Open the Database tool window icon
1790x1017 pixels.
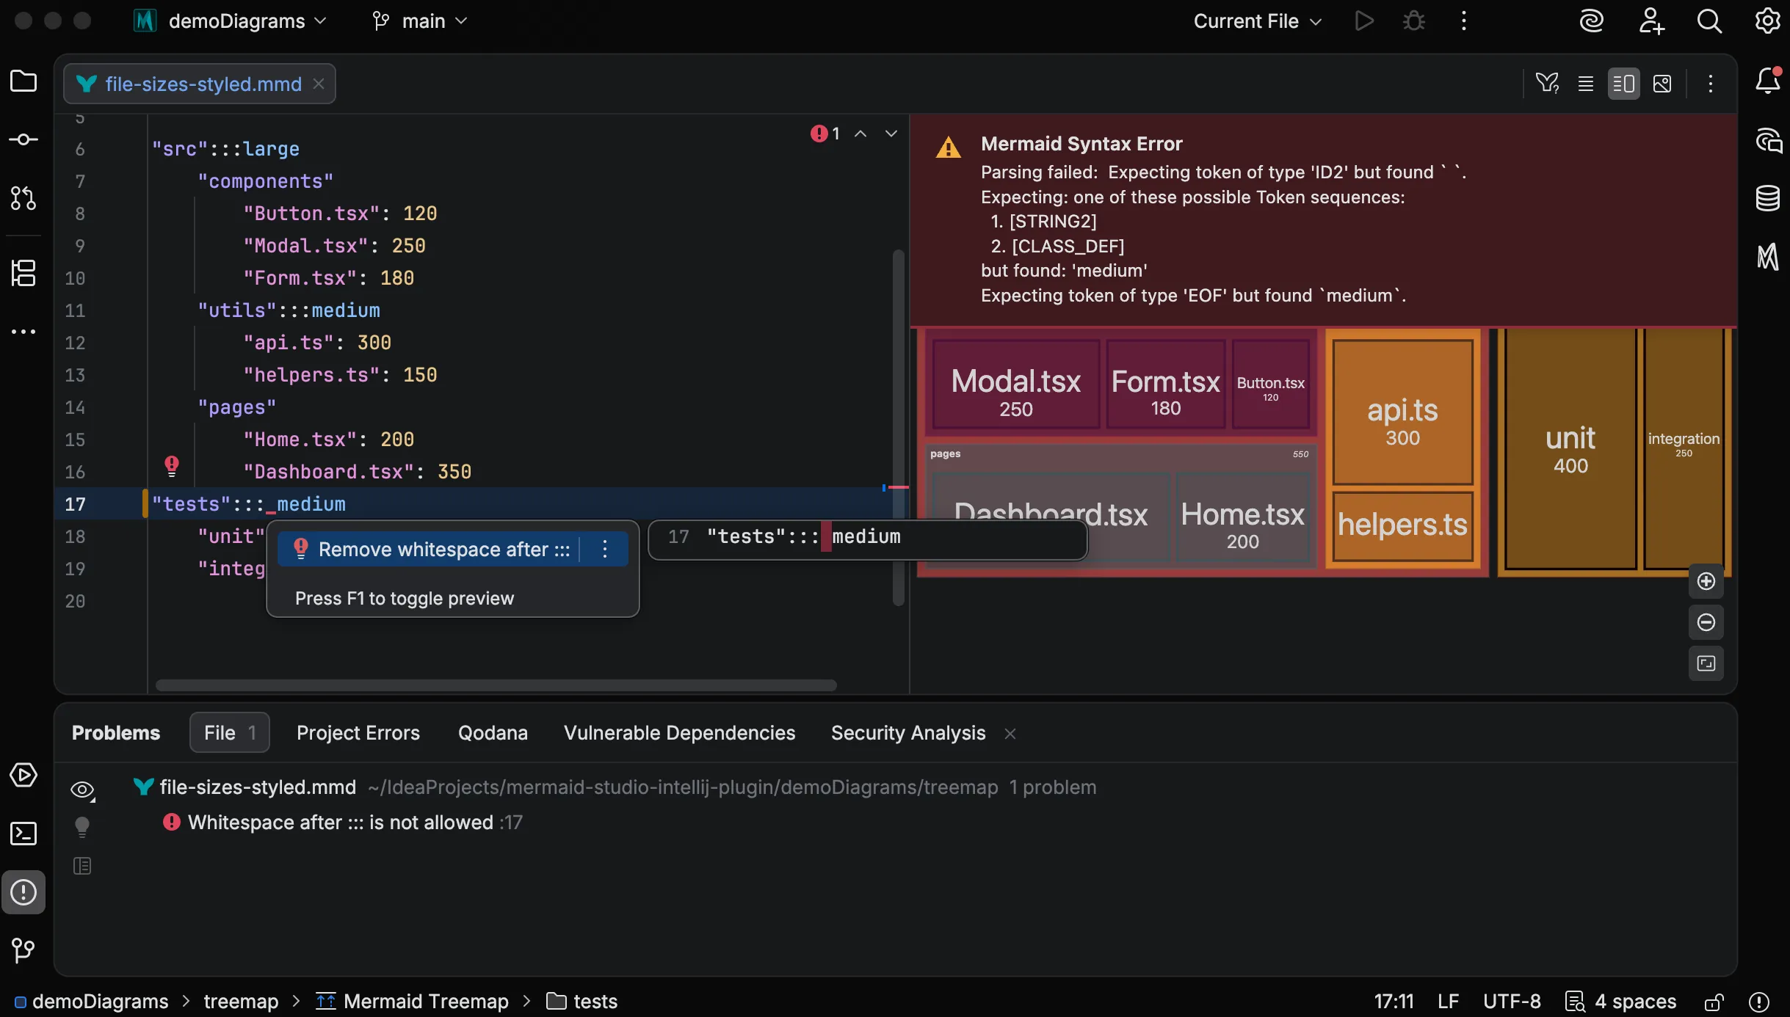(1768, 198)
